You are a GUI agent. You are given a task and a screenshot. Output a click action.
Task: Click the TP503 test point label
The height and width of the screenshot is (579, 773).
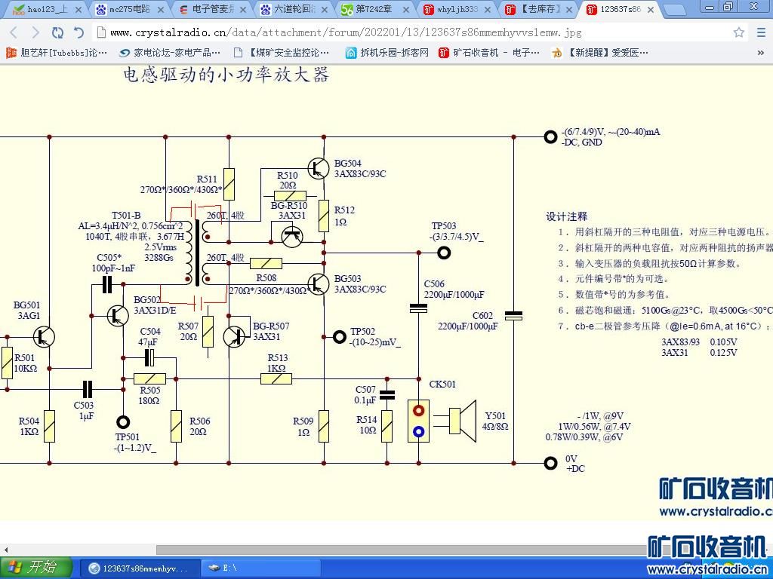(444, 226)
